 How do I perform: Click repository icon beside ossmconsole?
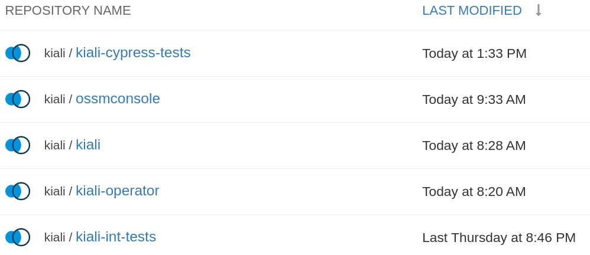[17, 99]
